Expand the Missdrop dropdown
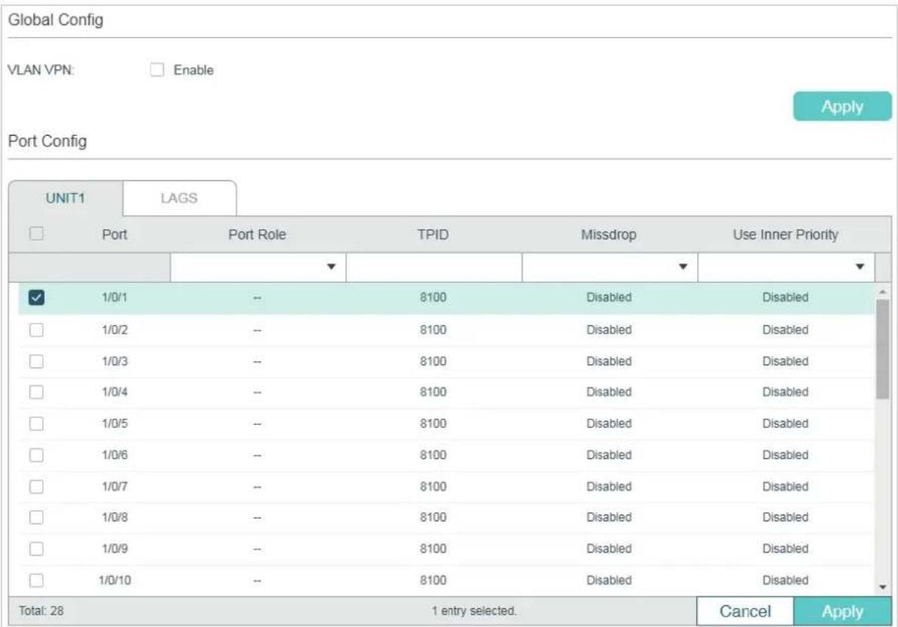Image resolution: width=898 pixels, height=627 pixels. [x=609, y=266]
